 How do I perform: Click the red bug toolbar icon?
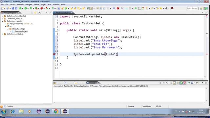118,8
